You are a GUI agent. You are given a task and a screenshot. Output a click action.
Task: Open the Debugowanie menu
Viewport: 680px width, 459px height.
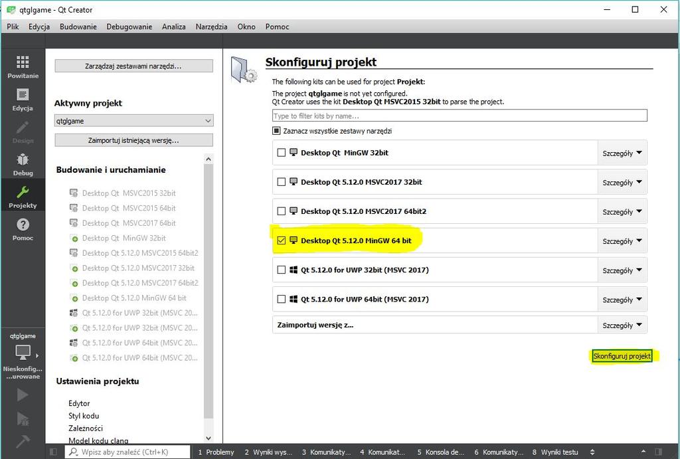click(129, 27)
